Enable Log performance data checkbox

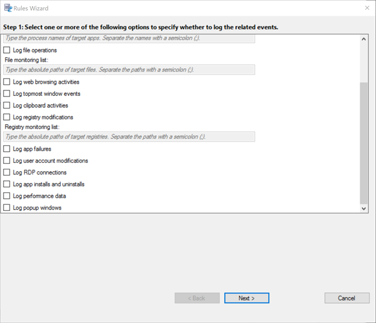(7, 196)
